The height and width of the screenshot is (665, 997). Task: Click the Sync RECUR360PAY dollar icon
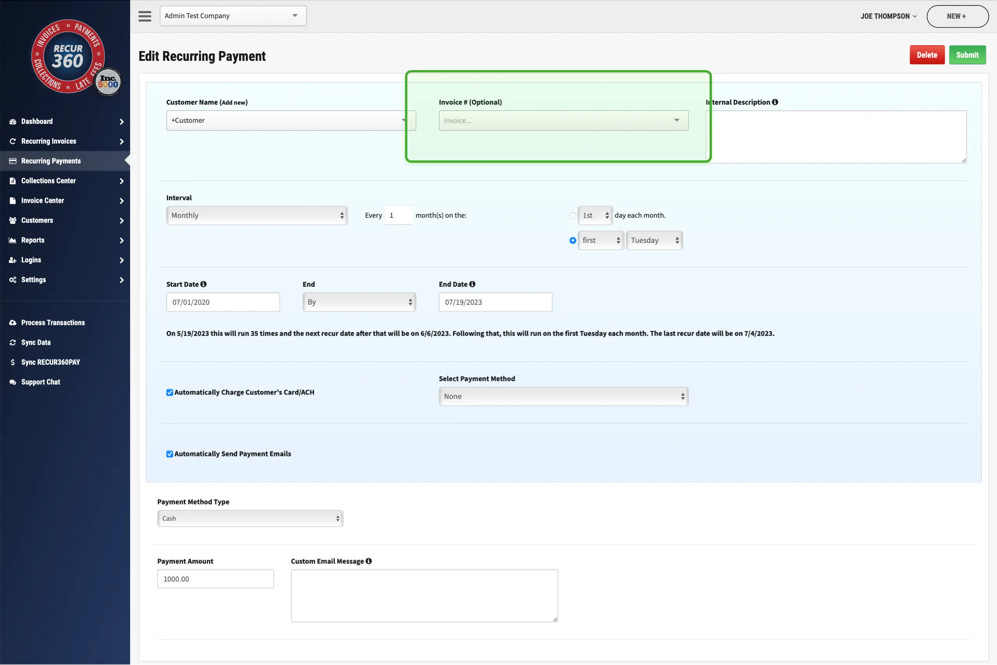pyautogui.click(x=13, y=362)
